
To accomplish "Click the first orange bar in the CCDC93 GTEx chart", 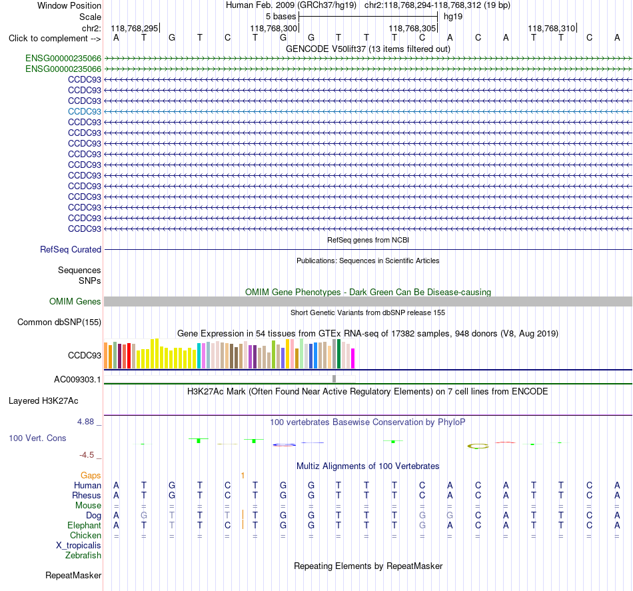I will click(106, 355).
